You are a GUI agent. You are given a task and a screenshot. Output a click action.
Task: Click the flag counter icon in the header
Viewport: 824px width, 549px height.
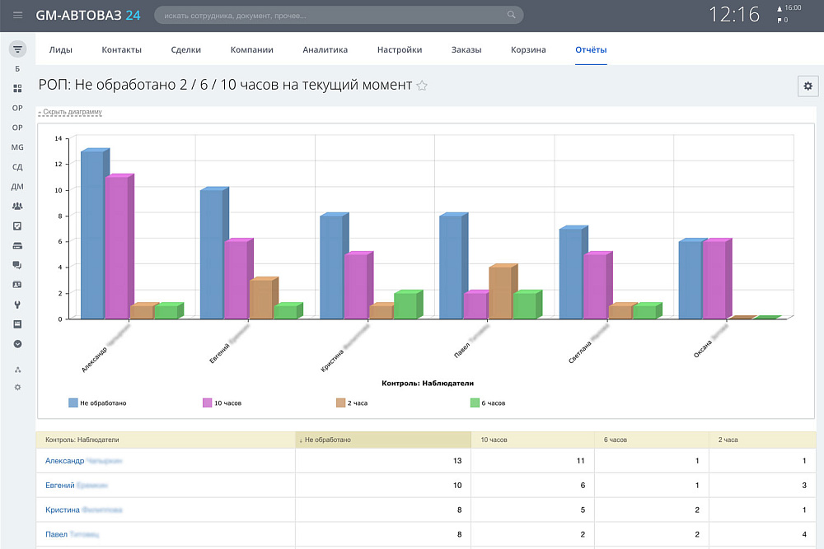780,20
